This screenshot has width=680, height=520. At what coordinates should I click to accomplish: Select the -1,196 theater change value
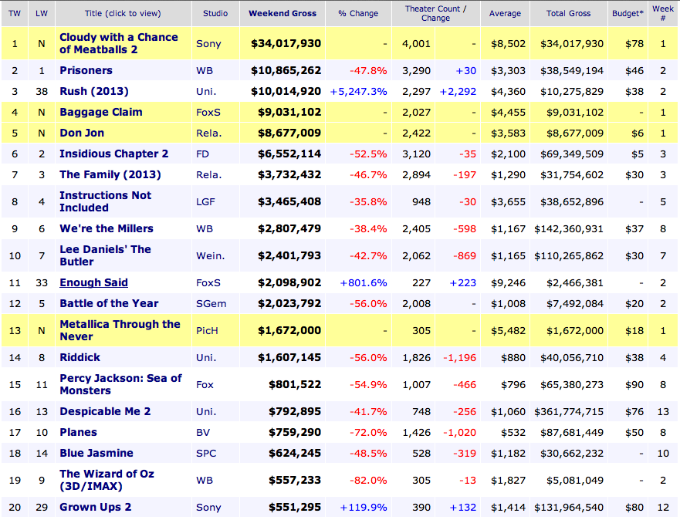[x=459, y=357]
